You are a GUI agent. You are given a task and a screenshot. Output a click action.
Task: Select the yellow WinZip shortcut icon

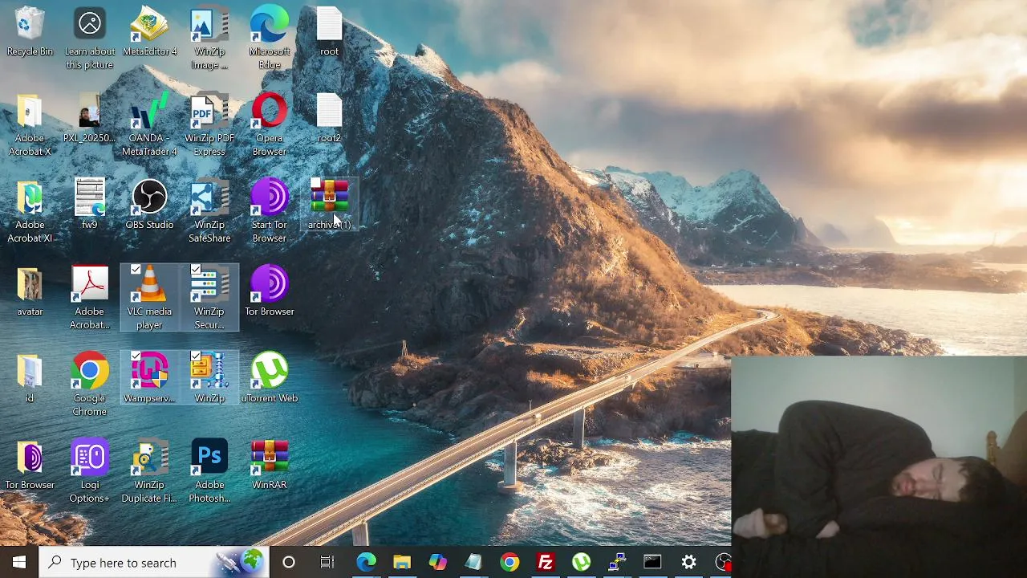tap(209, 372)
